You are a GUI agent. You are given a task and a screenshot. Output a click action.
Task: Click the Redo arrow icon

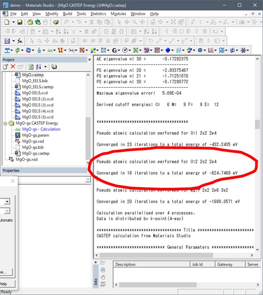coord(79,22)
